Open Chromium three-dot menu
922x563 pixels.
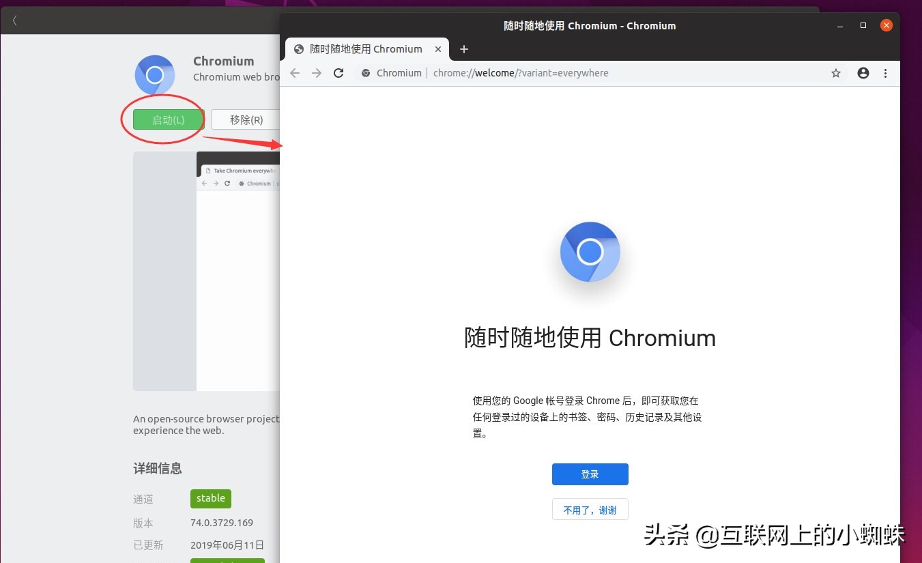click(x=886, y=73)
